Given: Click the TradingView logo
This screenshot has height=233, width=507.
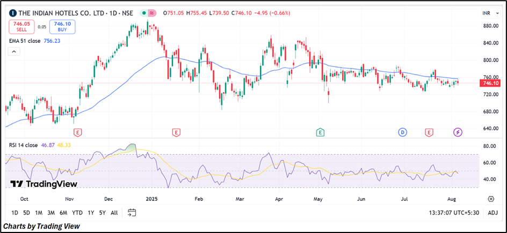Looking at the screenshot, I should point(44,184).
